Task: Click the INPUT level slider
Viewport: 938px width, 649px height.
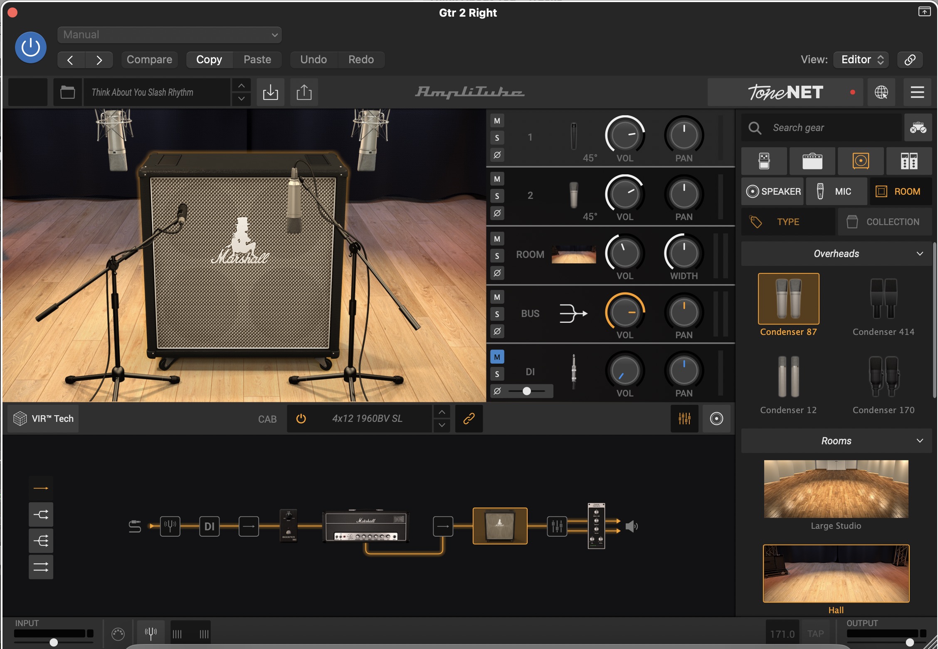Action: click(x=54, y=642)
